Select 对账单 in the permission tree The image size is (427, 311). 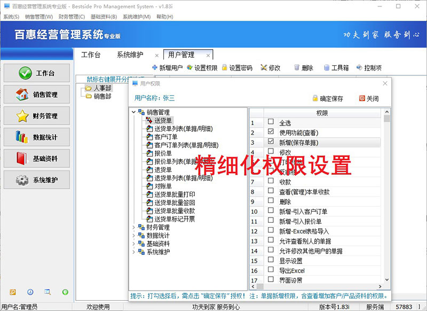[x=163, y=186]
